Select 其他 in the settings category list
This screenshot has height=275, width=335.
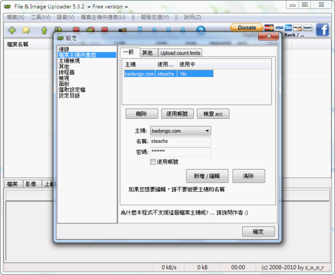(64, 66)
